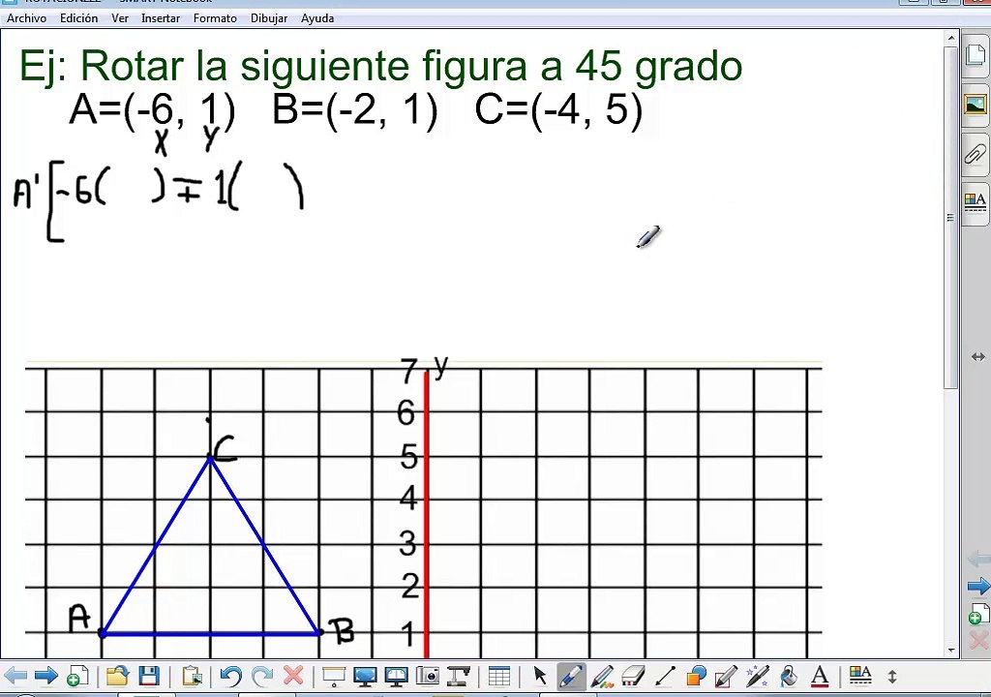Open the Gallery side tab
991x697 pixels.
coord(976,105)
